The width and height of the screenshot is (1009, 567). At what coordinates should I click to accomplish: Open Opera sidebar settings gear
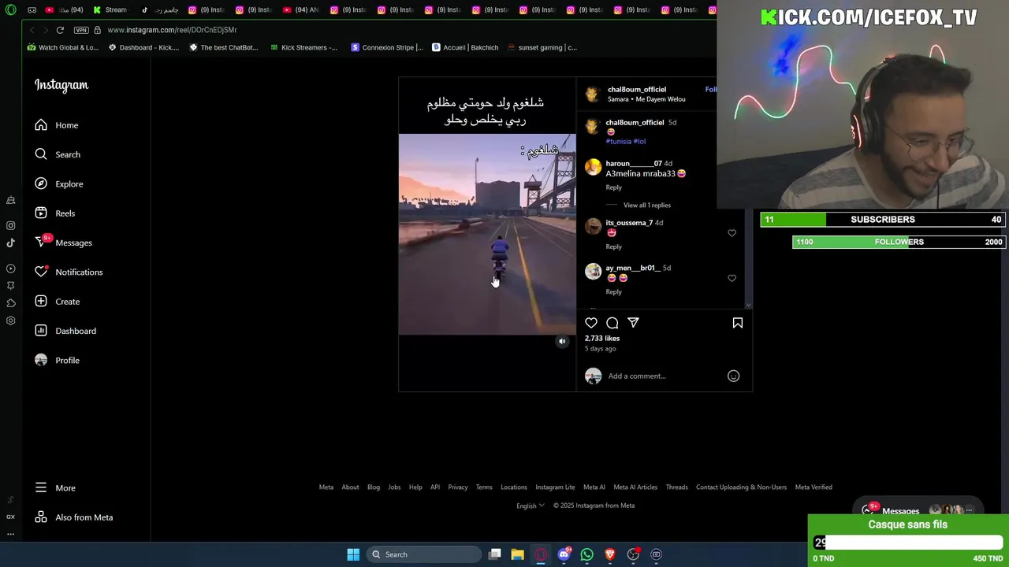[x=11, y=321]
